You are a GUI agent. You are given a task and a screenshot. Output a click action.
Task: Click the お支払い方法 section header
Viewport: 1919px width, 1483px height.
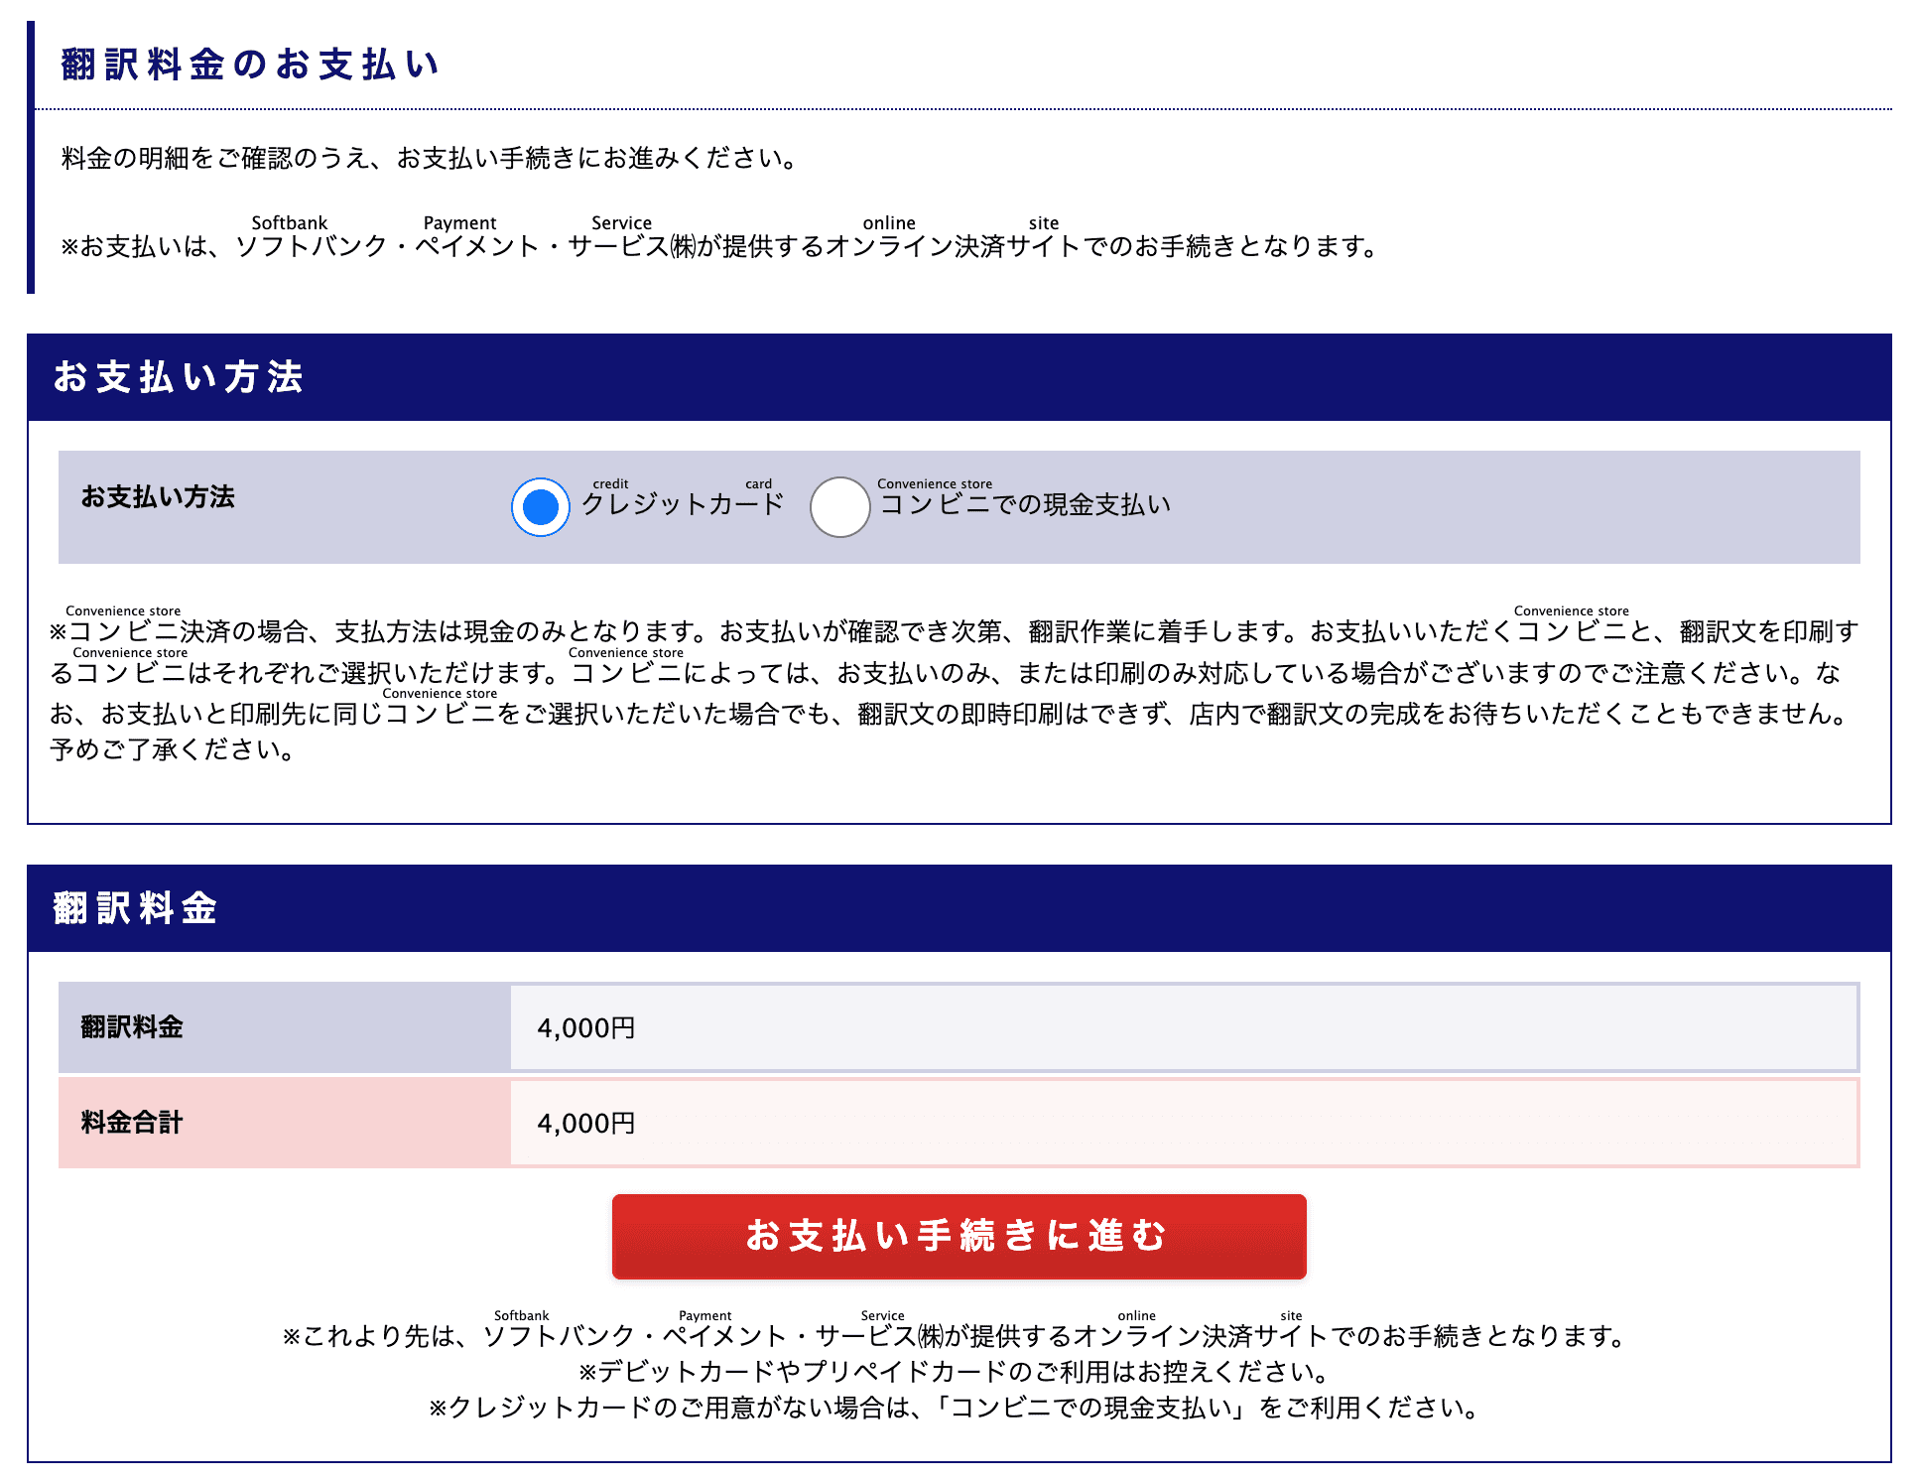[x=181, y=378]
